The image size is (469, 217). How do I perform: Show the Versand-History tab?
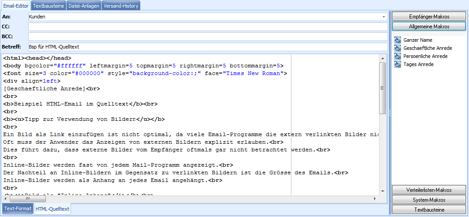(121, 6)
